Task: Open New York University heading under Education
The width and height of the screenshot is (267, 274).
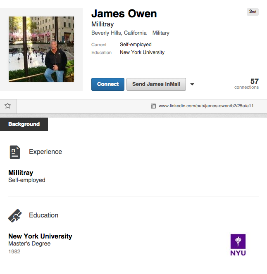Action: coord(40,236)
